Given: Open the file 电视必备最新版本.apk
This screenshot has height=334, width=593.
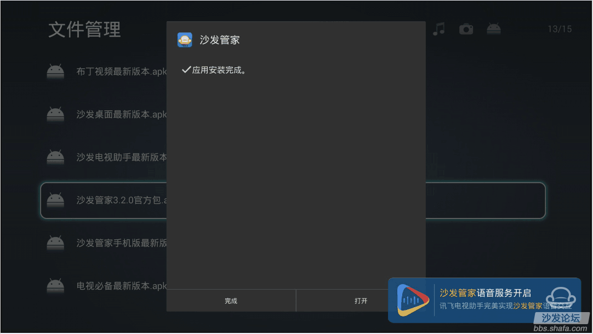Looking at the screenshot, I should click(x=122, y=286).
